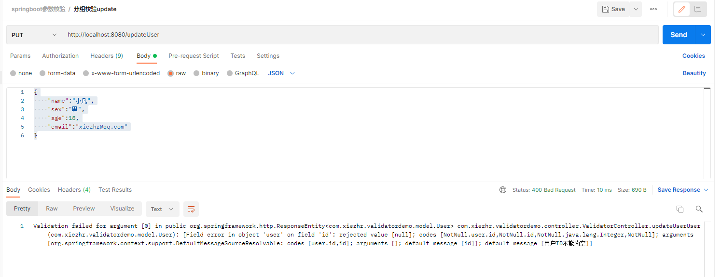This screenshot has height=277, width=721.
Task: Open the Pre-request Script tab
Action: coord(194,56)
